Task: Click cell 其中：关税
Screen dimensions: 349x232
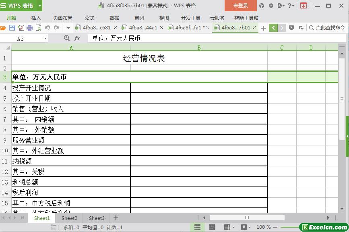Action: click(71, 172)
